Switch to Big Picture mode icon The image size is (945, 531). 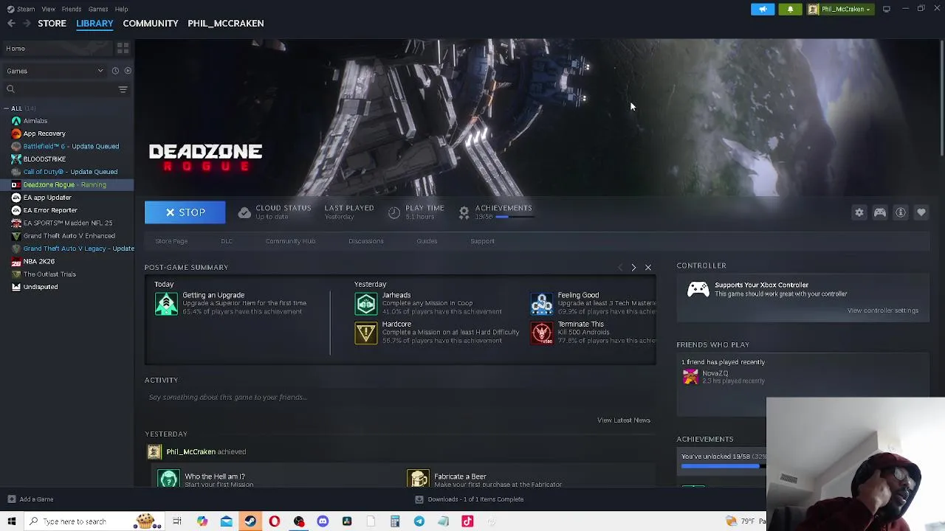[887, 9]
